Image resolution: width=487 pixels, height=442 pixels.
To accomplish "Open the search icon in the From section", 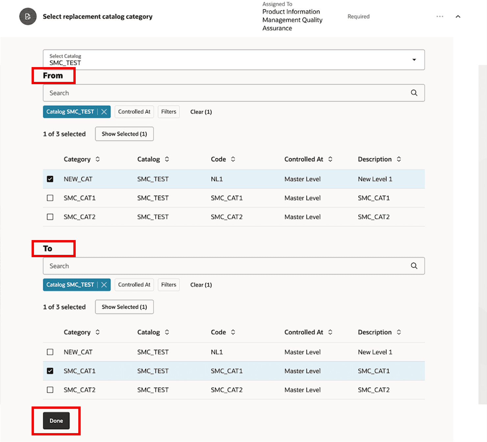I will tap(414, 93).
